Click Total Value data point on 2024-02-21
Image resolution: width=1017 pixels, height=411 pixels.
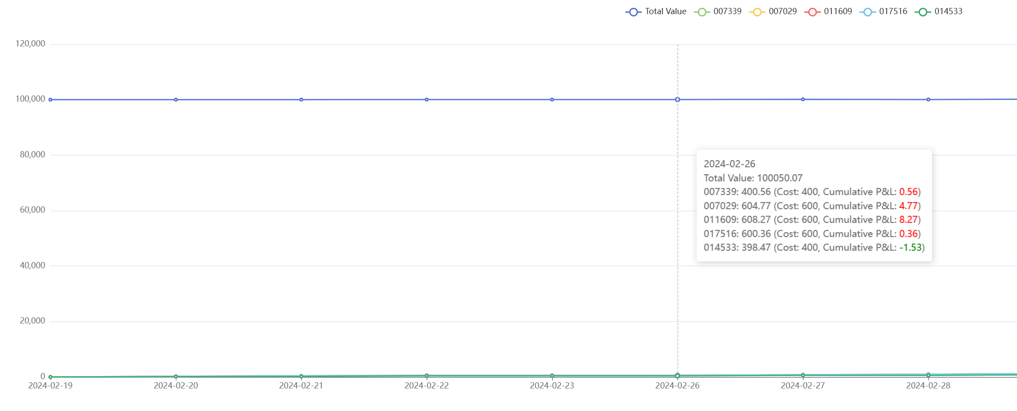[301, 100]
